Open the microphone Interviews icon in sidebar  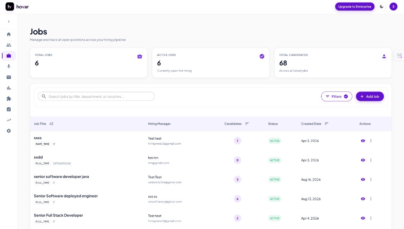click(x=9, y=66)
